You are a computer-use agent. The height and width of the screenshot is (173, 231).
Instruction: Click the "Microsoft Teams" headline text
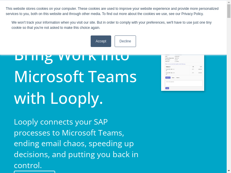(x=75, y=77)
